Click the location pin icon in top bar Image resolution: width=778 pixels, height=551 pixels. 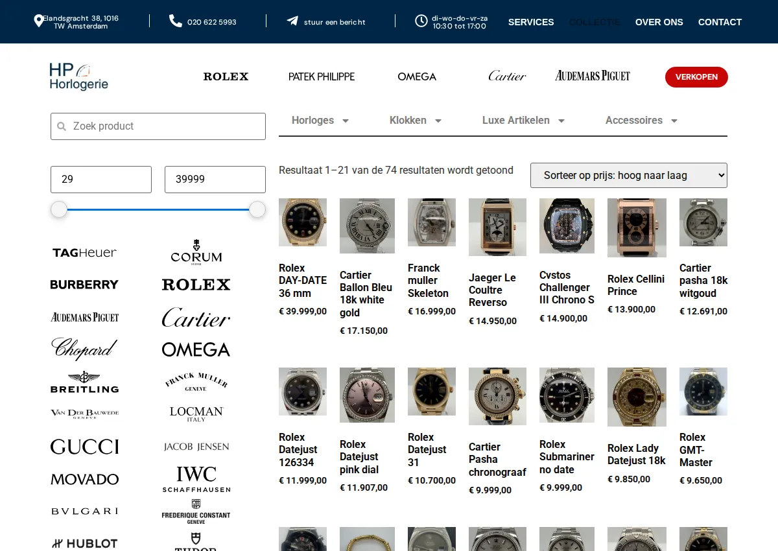pos(39,21)
